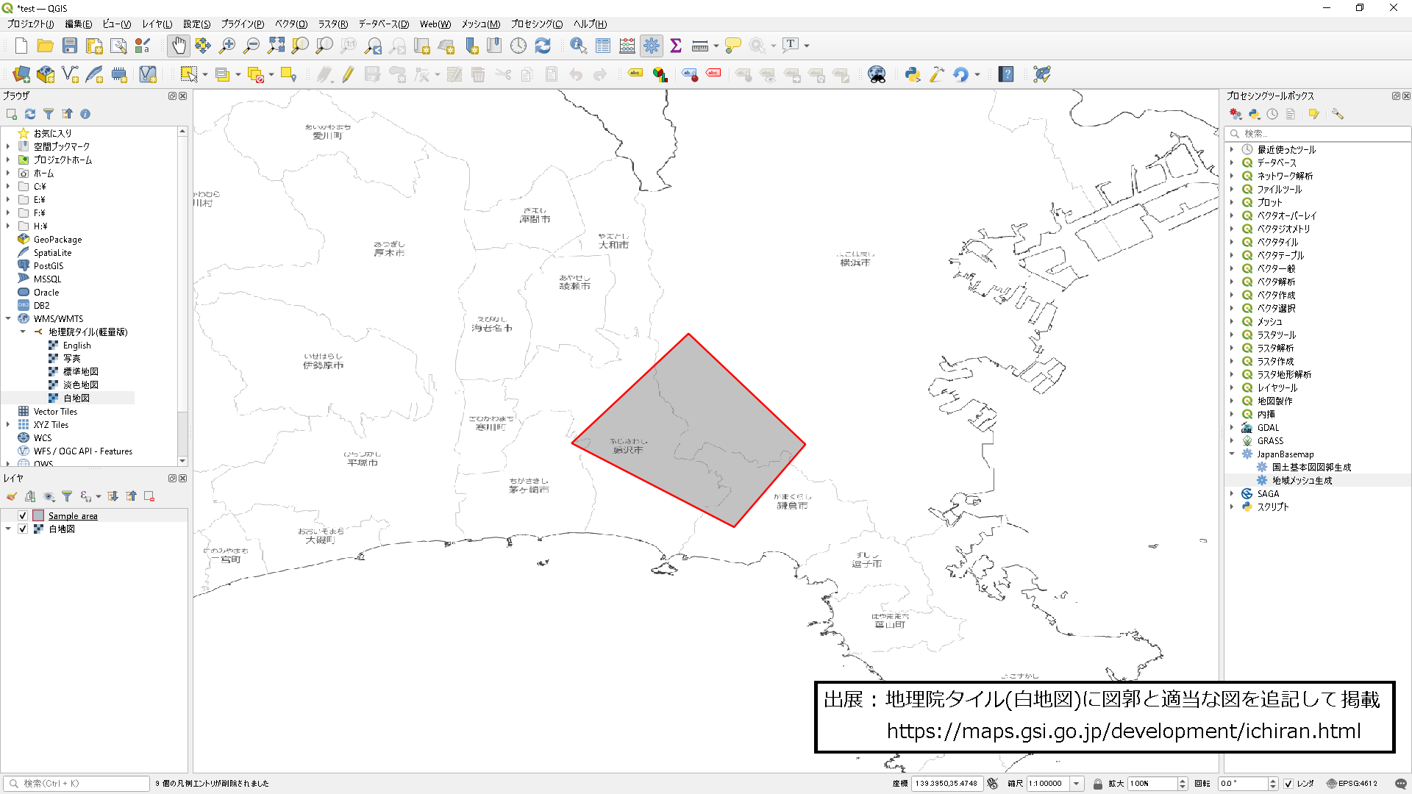Toggle the レンダ (render) checkbox

coord(1288,784)
